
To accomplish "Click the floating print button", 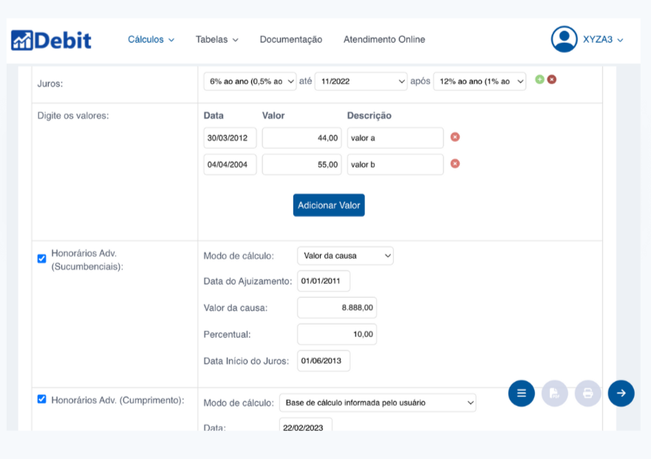I will [x=587, y=393].
